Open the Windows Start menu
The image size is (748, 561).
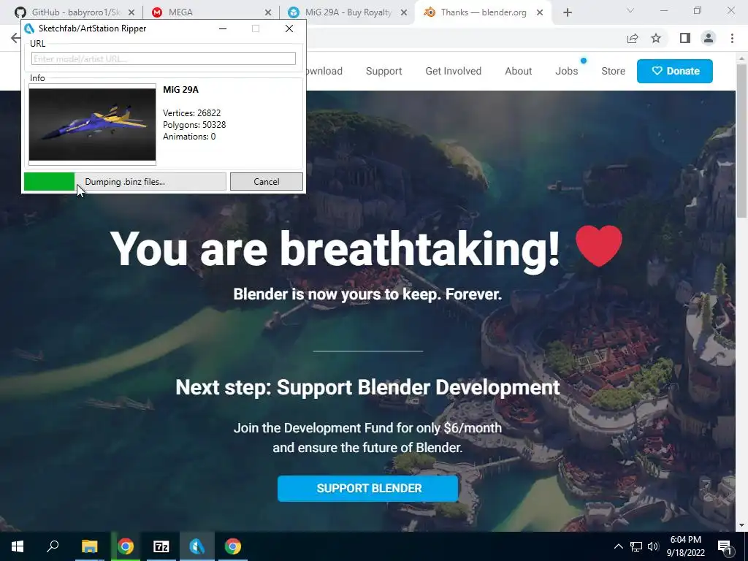click(18, 546)
